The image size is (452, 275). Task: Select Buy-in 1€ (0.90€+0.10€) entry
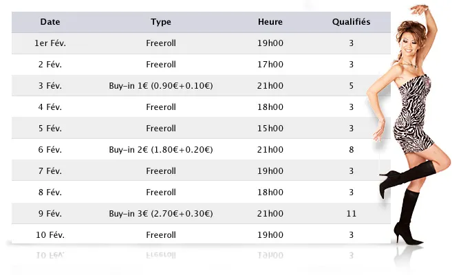point(161,86)
